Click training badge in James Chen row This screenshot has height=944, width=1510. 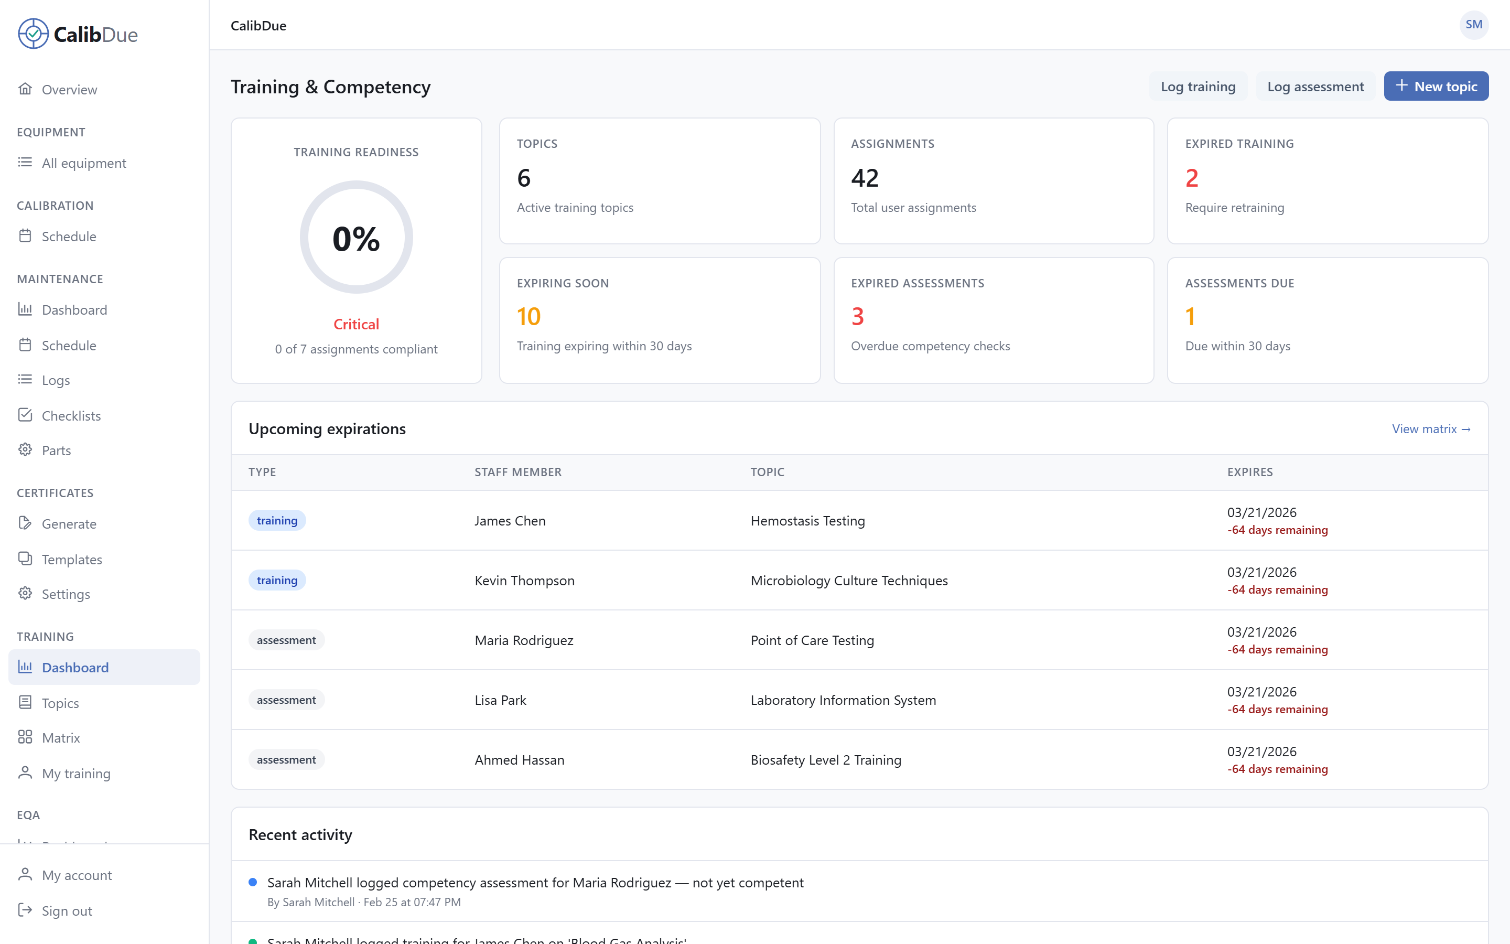(x=277, y=521)
